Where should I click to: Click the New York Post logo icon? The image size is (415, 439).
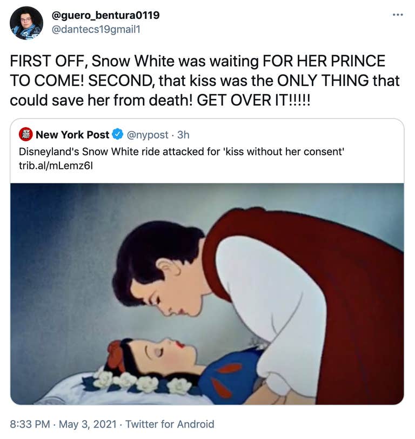(x=25, y=133)
